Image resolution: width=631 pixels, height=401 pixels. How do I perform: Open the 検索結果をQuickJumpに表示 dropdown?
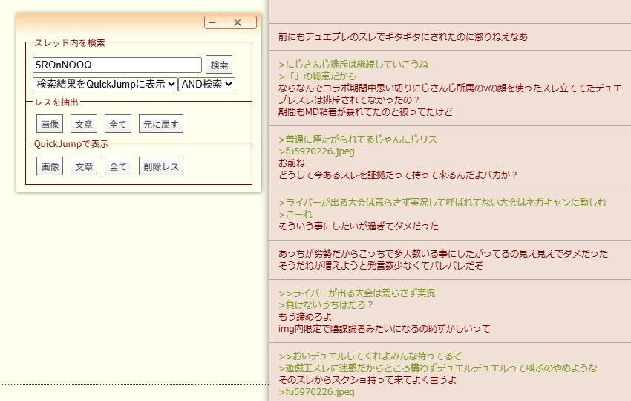coord(105,84)
